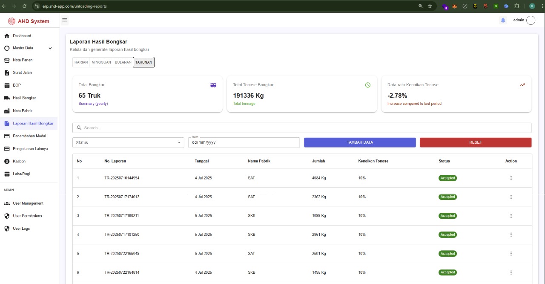The image size is (545, 284).
Task: Reload the page with browser refresh icon
Action: point(24,6)
